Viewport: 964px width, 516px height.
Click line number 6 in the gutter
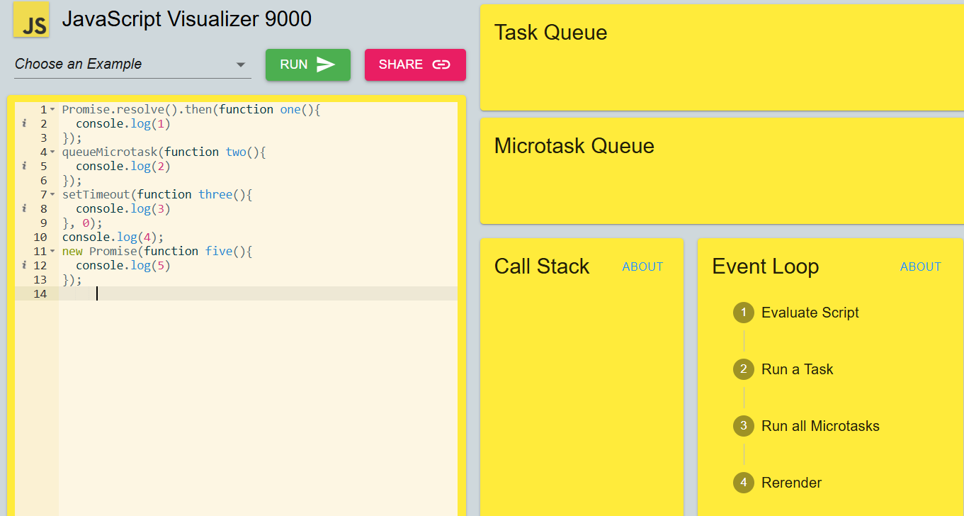[x=44, y=180]
